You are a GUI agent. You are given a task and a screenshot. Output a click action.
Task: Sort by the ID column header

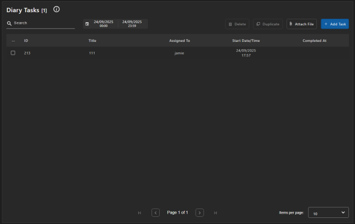coord(26,41)
